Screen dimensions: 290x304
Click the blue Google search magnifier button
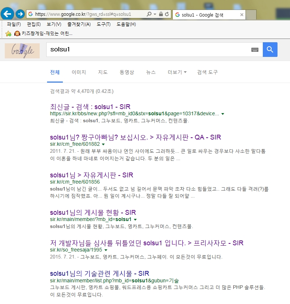(x=270, y=50)
